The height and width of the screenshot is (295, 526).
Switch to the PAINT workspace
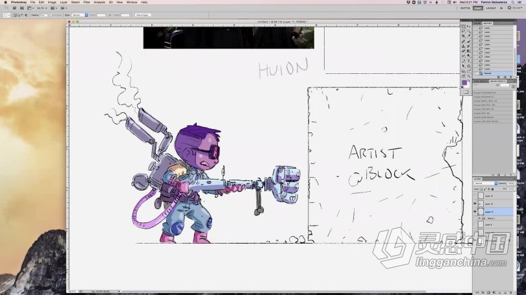(478, 8)
